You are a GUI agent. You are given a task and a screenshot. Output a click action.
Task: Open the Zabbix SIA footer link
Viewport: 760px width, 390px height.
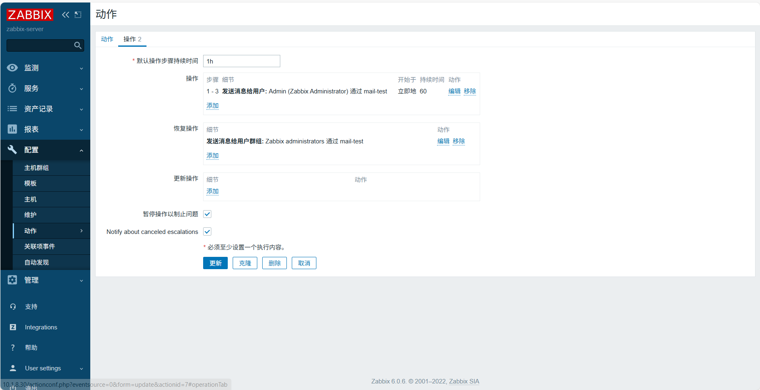pos(464,381)
